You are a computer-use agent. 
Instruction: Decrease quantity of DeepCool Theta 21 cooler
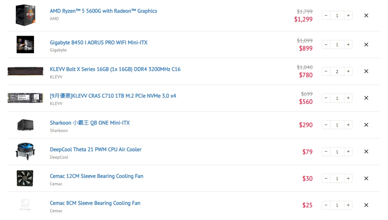pyautogui.click(x=326, y=152)
